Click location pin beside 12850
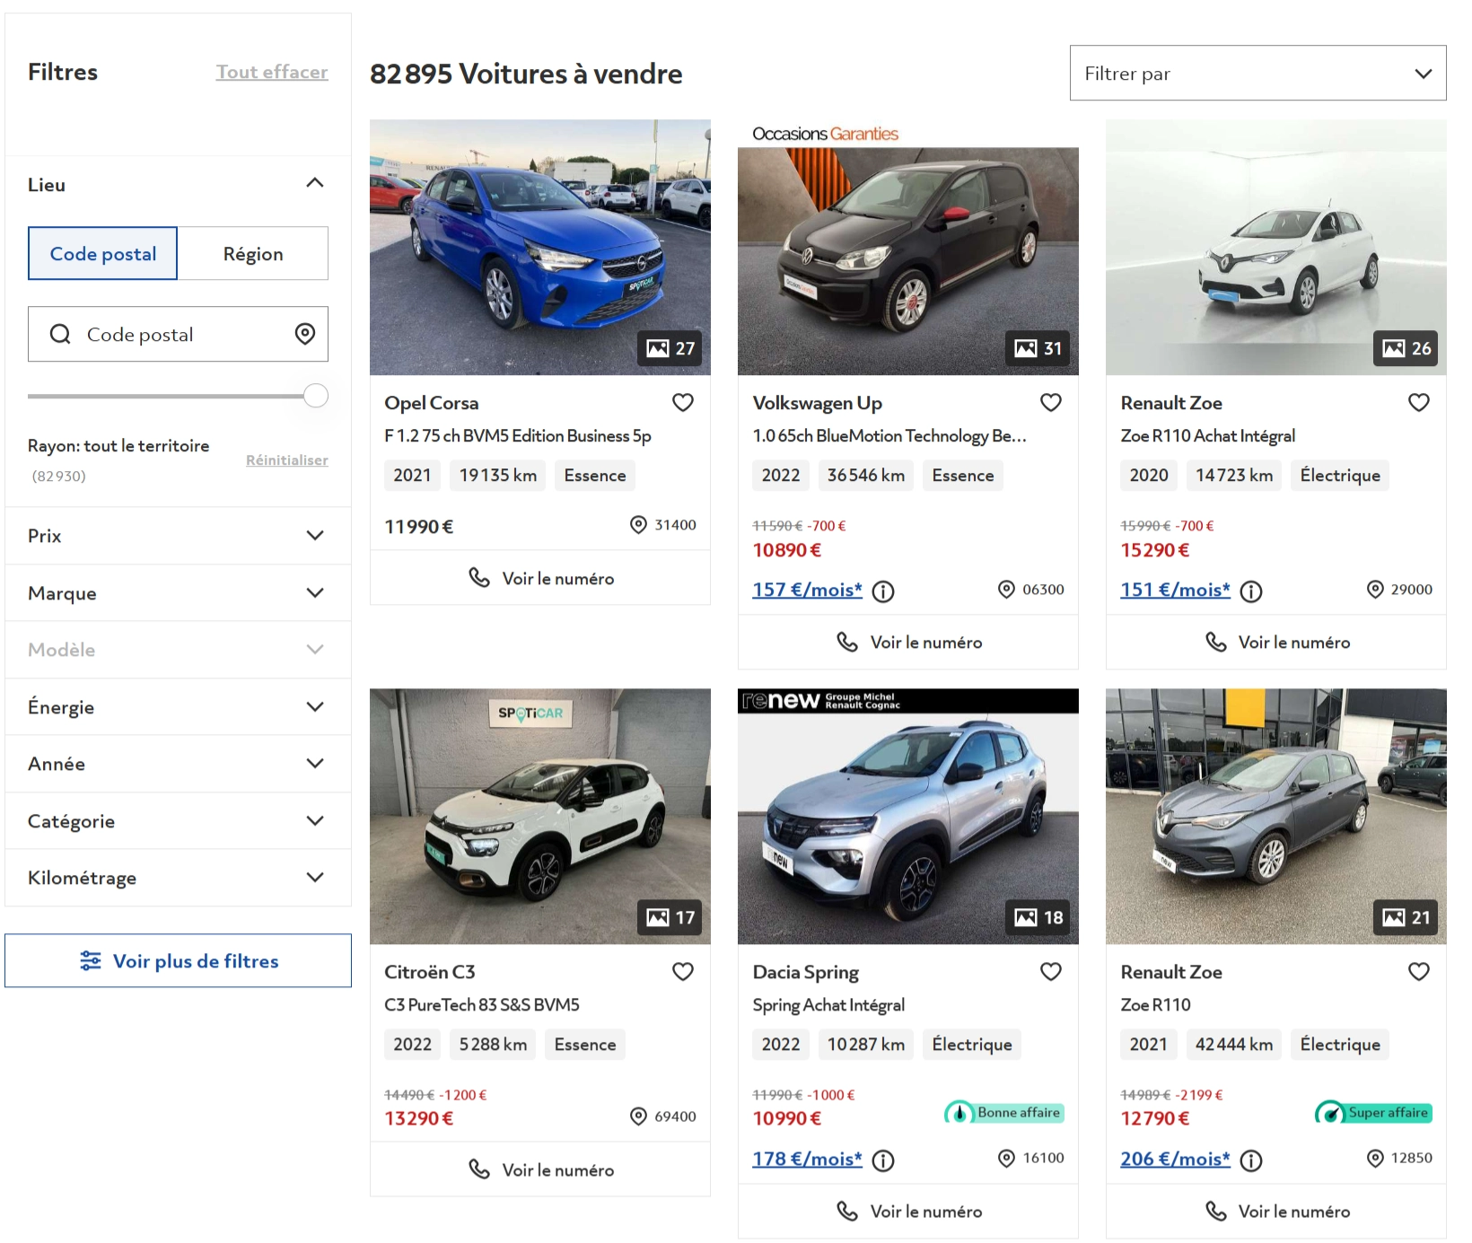This screenshot has height=1243, width=1472. (1375, 1159)
